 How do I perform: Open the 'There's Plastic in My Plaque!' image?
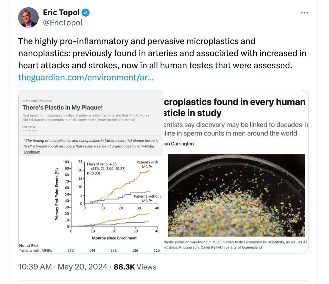[91, 172]
